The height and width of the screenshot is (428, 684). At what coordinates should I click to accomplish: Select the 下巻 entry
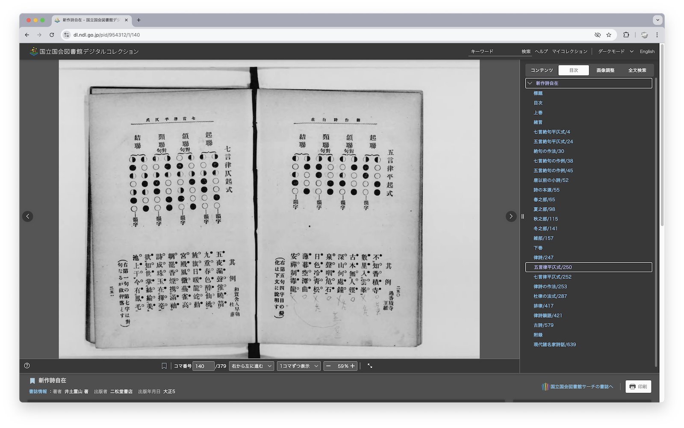[x=538, y=248]
